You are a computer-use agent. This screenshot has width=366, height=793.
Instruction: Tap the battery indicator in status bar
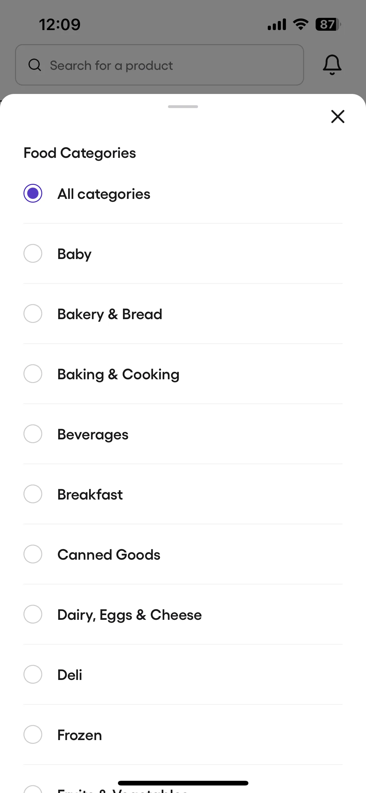(328, 24)
